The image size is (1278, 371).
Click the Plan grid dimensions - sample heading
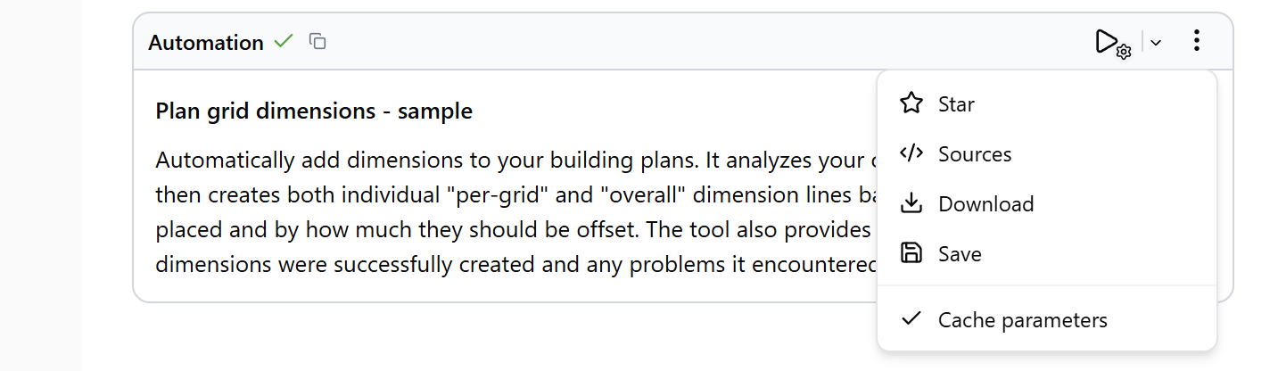[x=314, y=111]
